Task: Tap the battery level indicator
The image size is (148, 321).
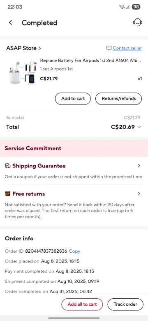Action: (x=136, y=7)
